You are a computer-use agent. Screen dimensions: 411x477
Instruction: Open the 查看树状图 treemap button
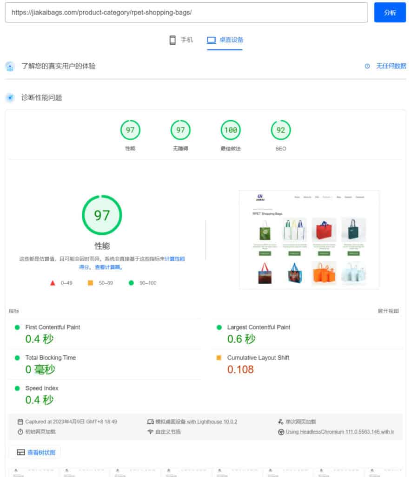click(35, 452)
